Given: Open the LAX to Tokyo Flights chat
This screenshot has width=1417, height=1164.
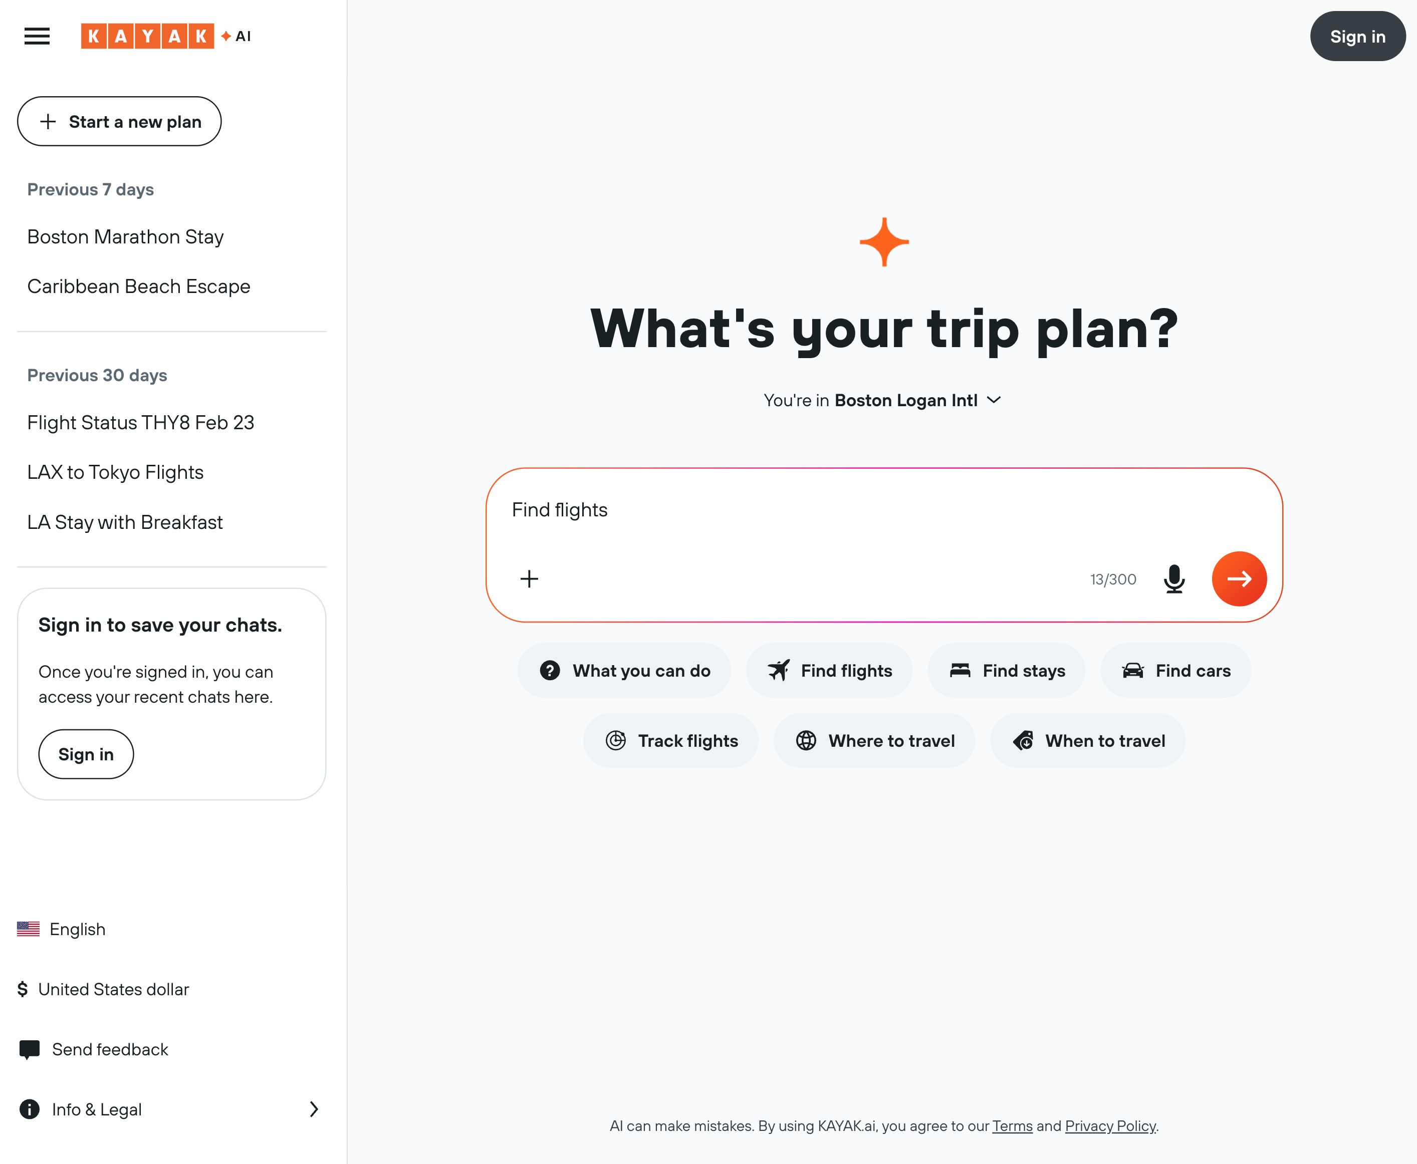Looking at the screenshot, I should [x=115, y=472].
